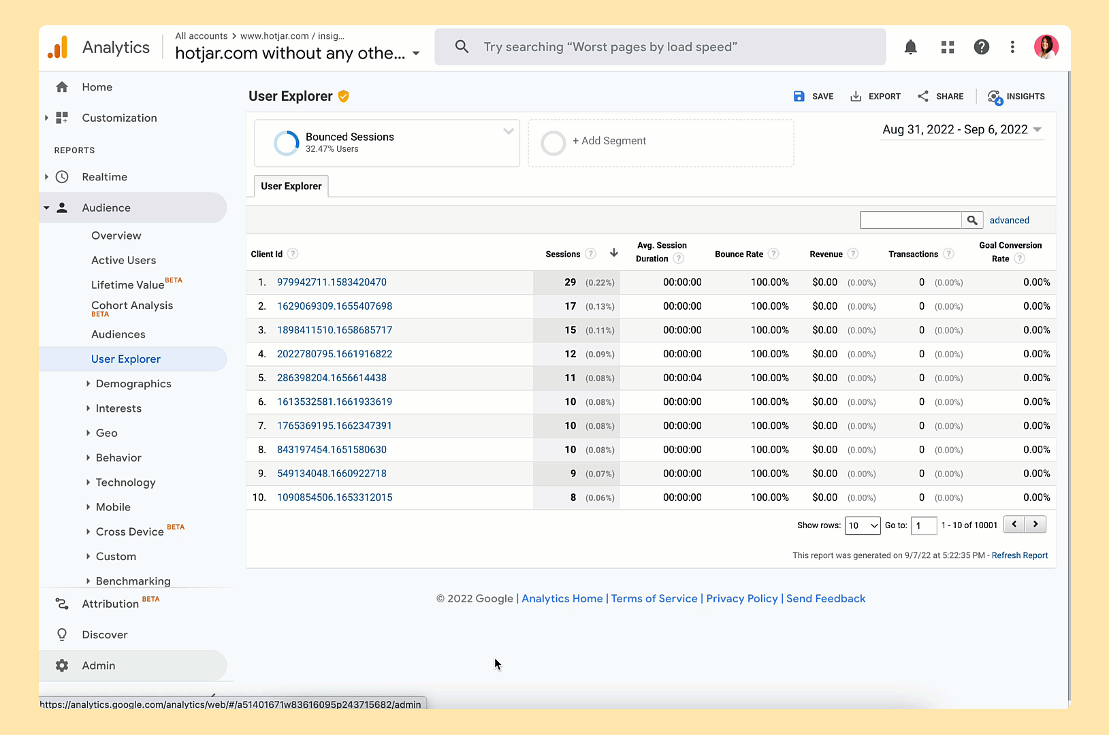1109x735 pixels.
Task: Go to next page of results
Action: tap(1035, 524)
